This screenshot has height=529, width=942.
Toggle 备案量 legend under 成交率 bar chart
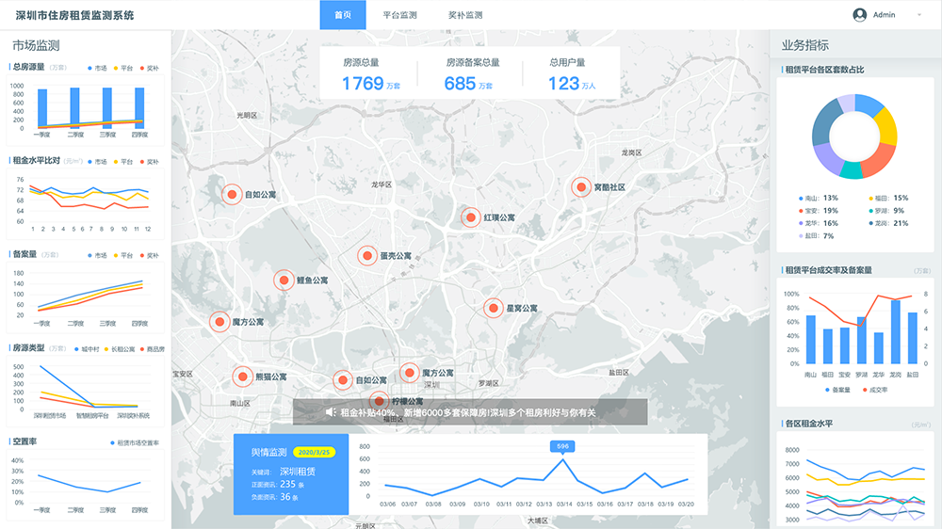tap(838, 391)
